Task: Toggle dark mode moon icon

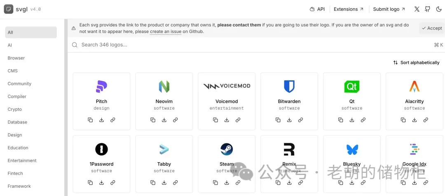Action: [438, 9]
